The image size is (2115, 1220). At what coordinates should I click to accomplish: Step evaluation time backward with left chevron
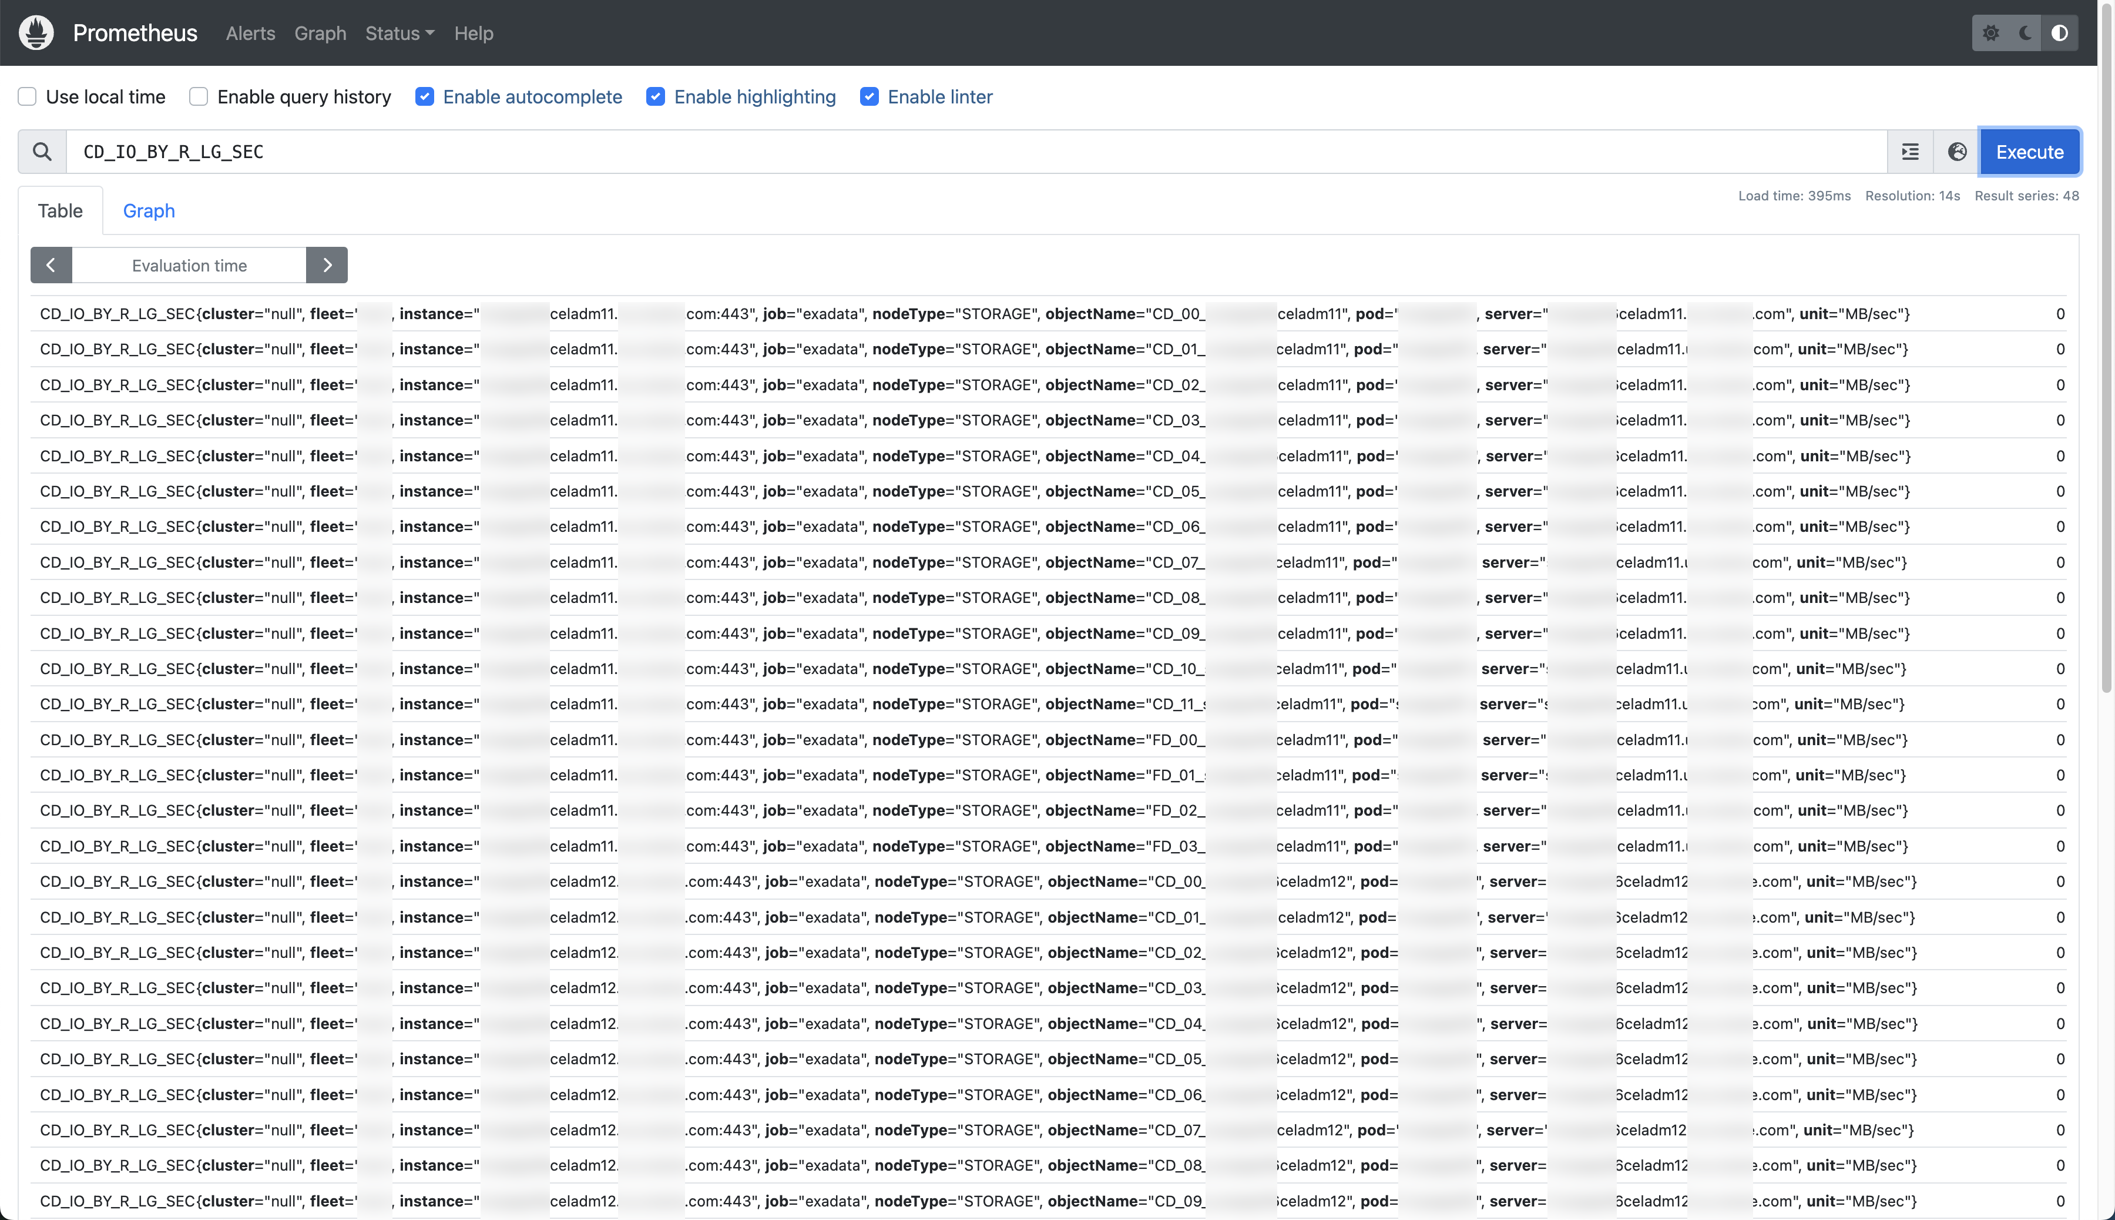coord(51,265)
